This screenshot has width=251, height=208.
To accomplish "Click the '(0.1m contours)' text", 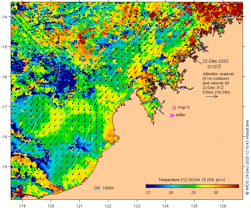I will tap(216, 79).
